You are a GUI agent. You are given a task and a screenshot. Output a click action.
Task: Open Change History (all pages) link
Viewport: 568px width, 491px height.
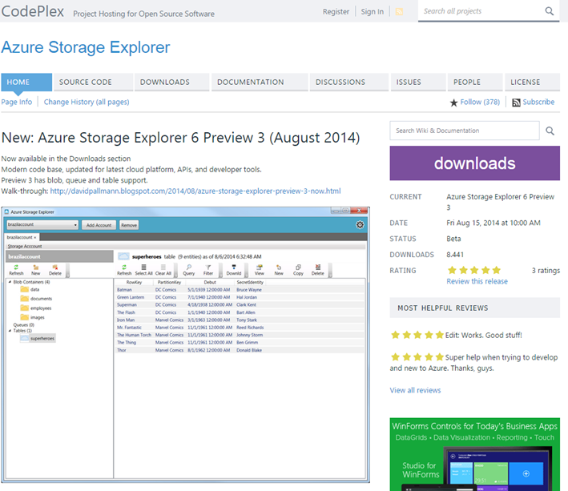click(x=87, y=102)
